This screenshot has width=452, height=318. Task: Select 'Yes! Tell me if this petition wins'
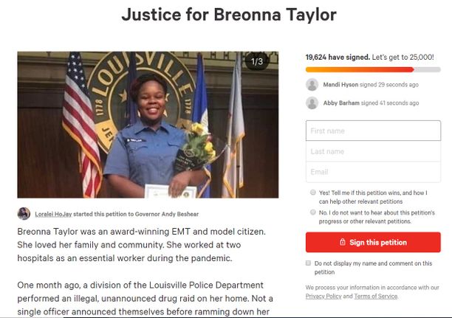pyautogui.click(x=312, y=192)
